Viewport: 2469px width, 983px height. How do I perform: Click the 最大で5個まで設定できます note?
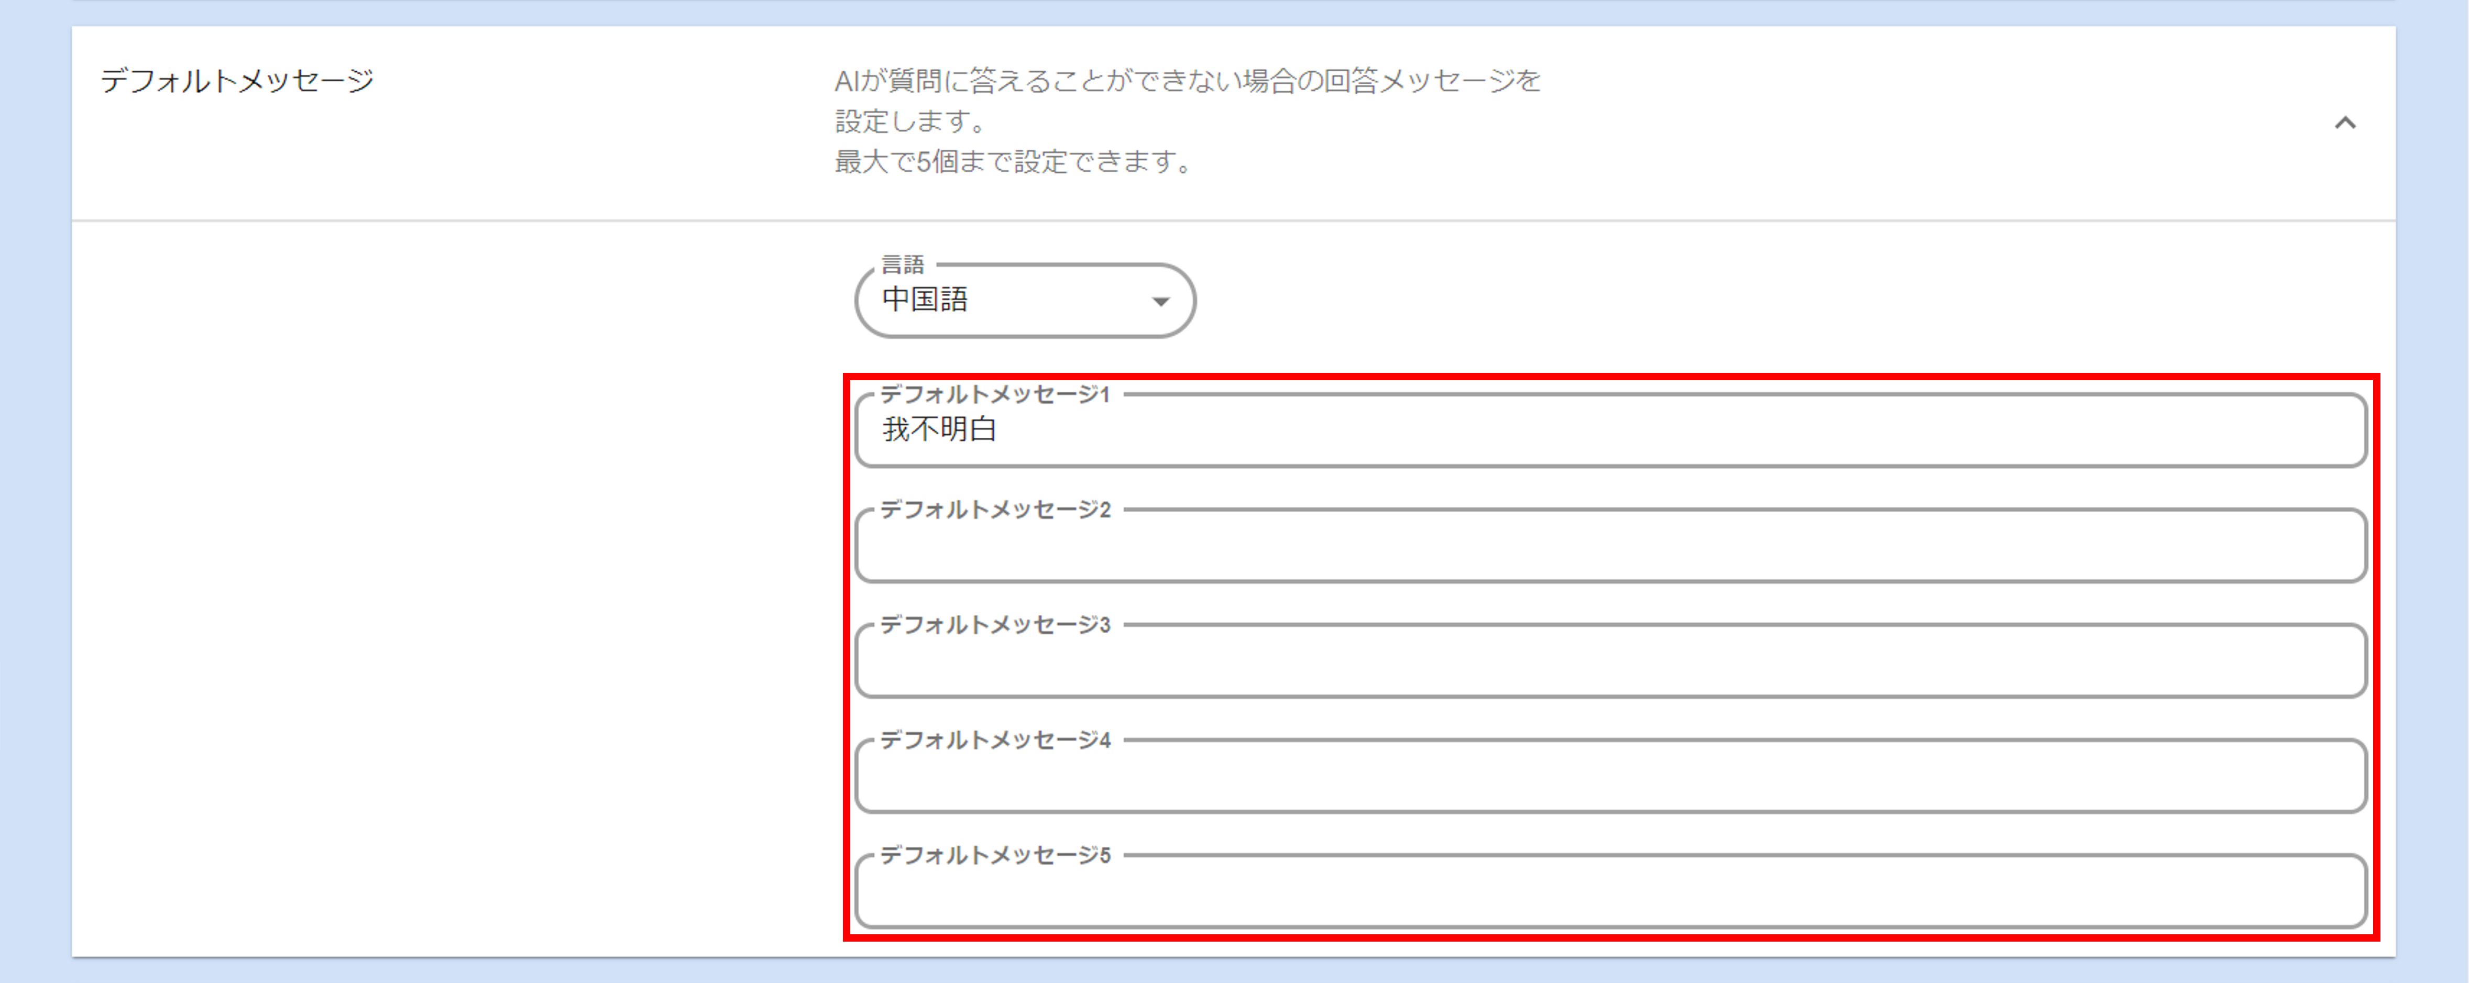point(1014,162)
